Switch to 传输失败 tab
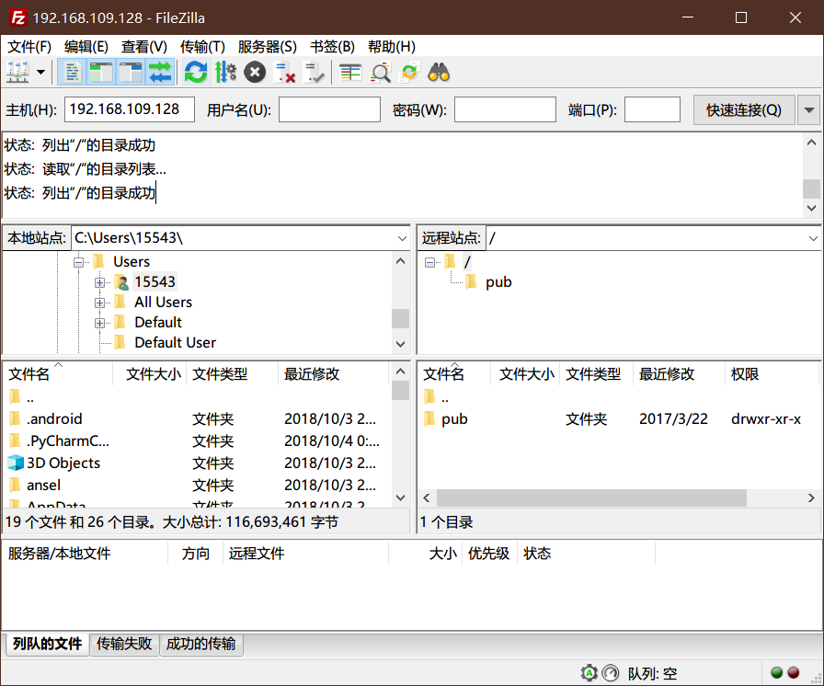Image resolution: width=824 pixels, height=686 pixels. [x=124, y=644]
